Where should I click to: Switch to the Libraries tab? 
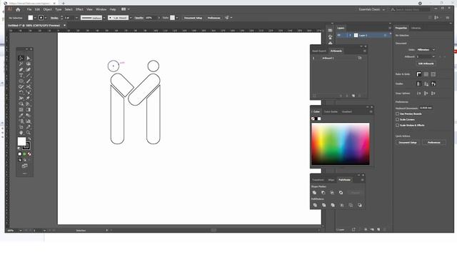[416, 28]
